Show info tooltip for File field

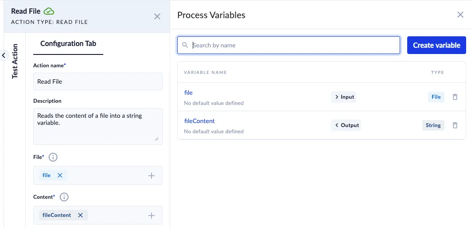(x=53, y=157)
